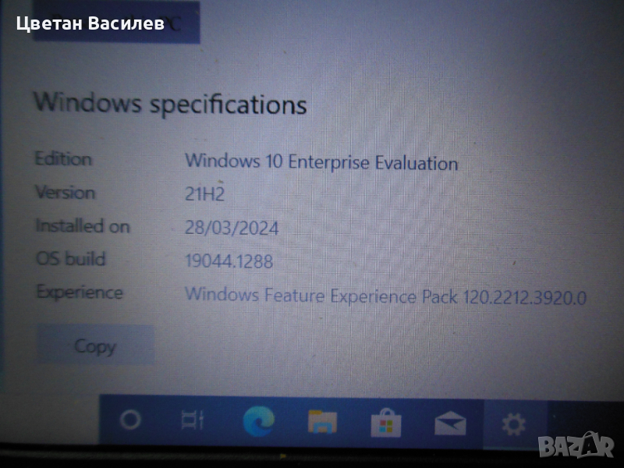Select the version value '21H2'

[x=204, y=193]
